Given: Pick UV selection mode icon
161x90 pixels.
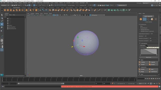Looking at the screenshot, I should [x=156, y=19].
